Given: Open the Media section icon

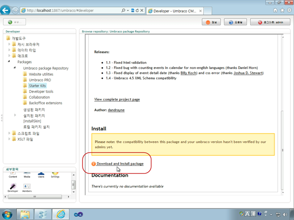Looking at the screenshot, I should point(27,175).
